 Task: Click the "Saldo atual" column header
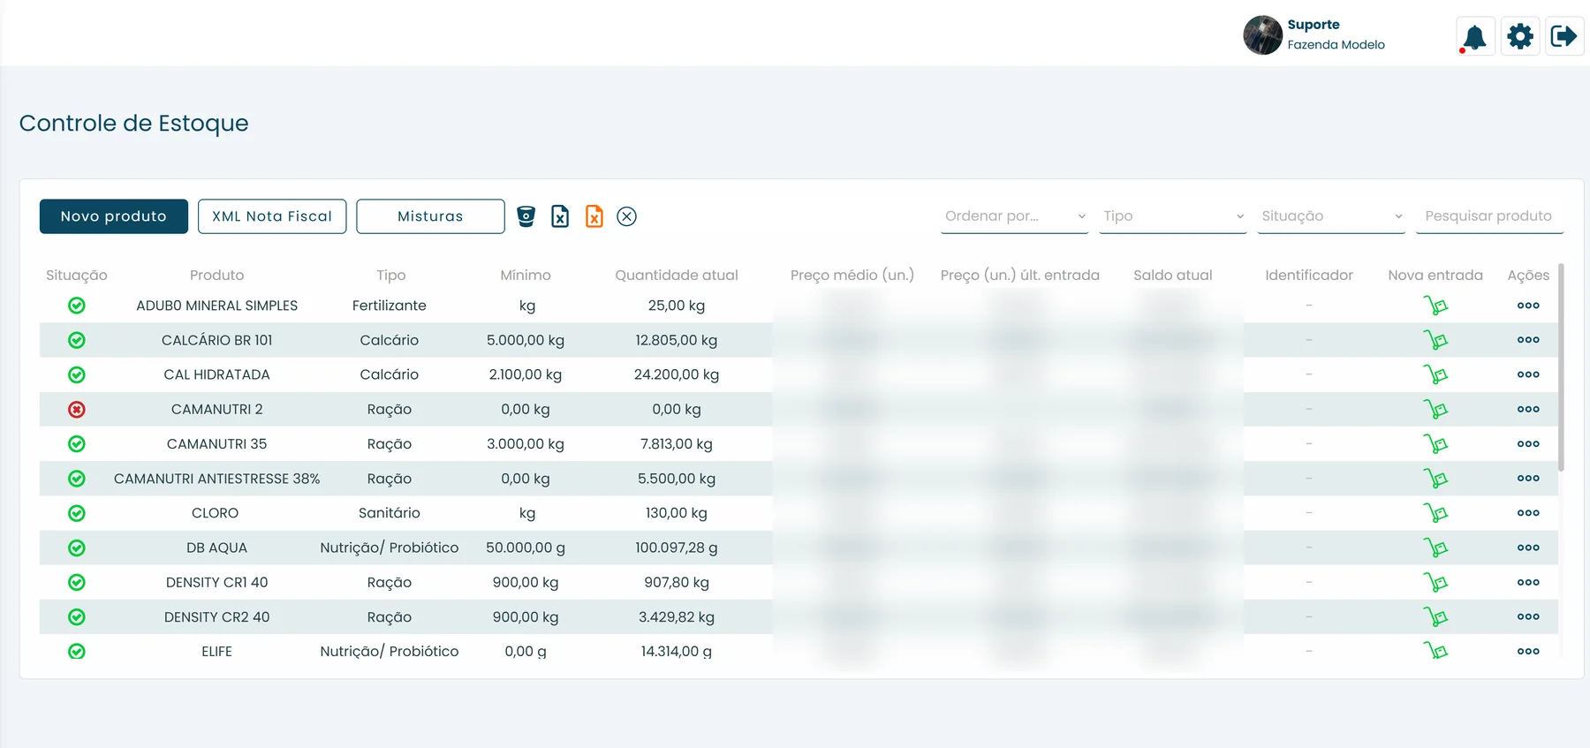tap(1173, 276)
